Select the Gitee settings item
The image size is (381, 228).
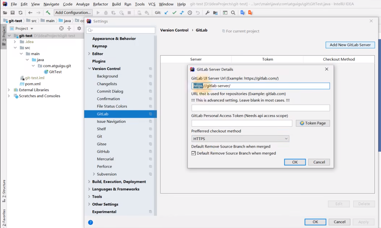pyautogui.click(x=102, y=144)
